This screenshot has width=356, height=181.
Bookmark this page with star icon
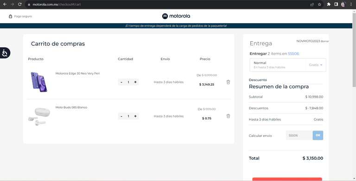click(319, 4)
